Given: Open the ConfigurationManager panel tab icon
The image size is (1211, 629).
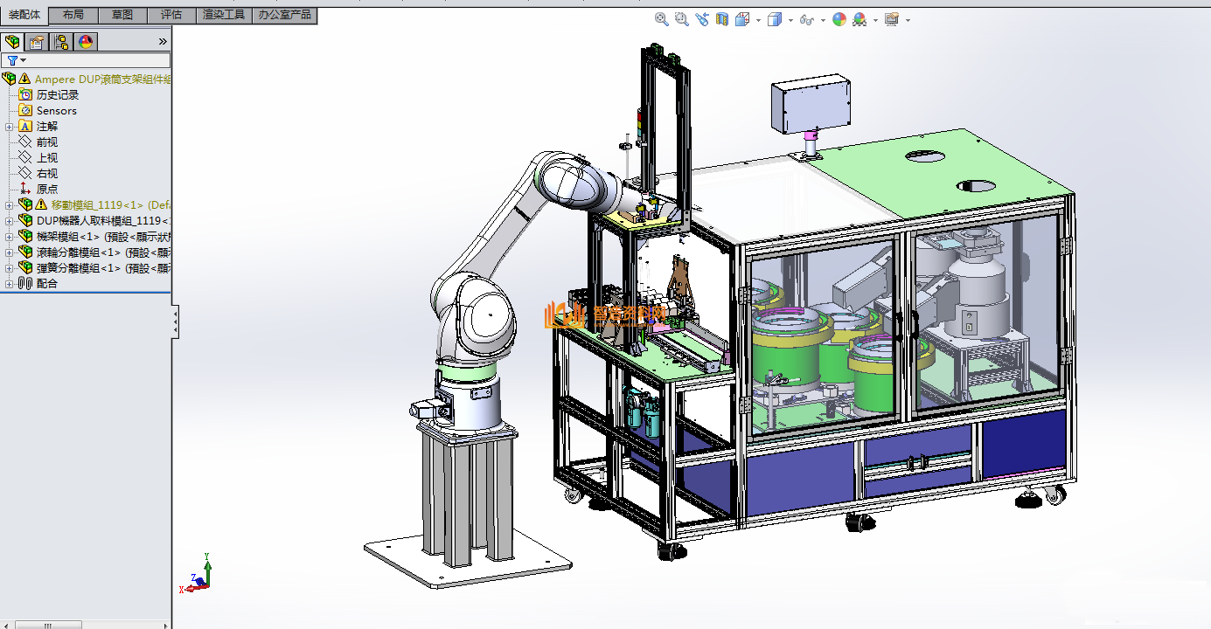Looking at the screenshot, I should click(61, 42).
